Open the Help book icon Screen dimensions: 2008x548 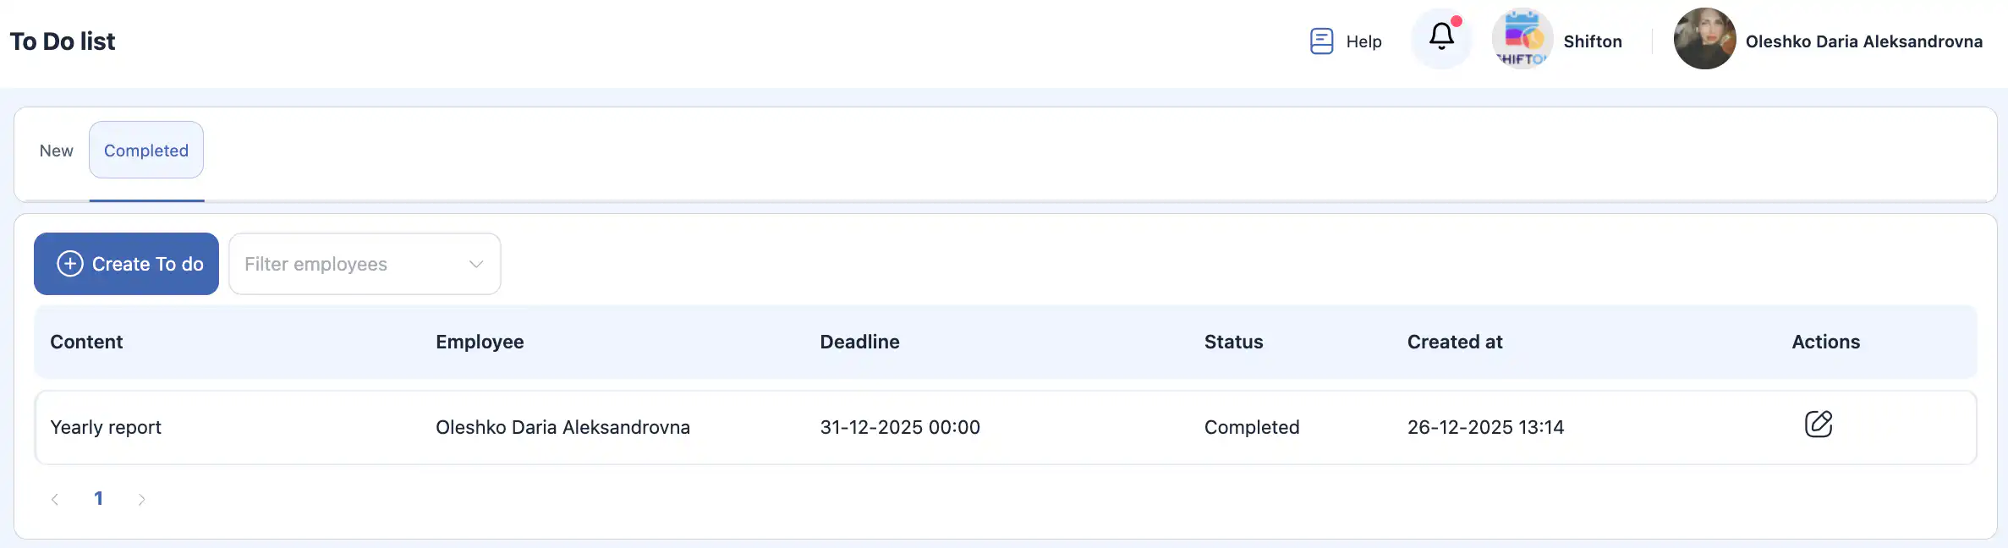point(1321,41)
